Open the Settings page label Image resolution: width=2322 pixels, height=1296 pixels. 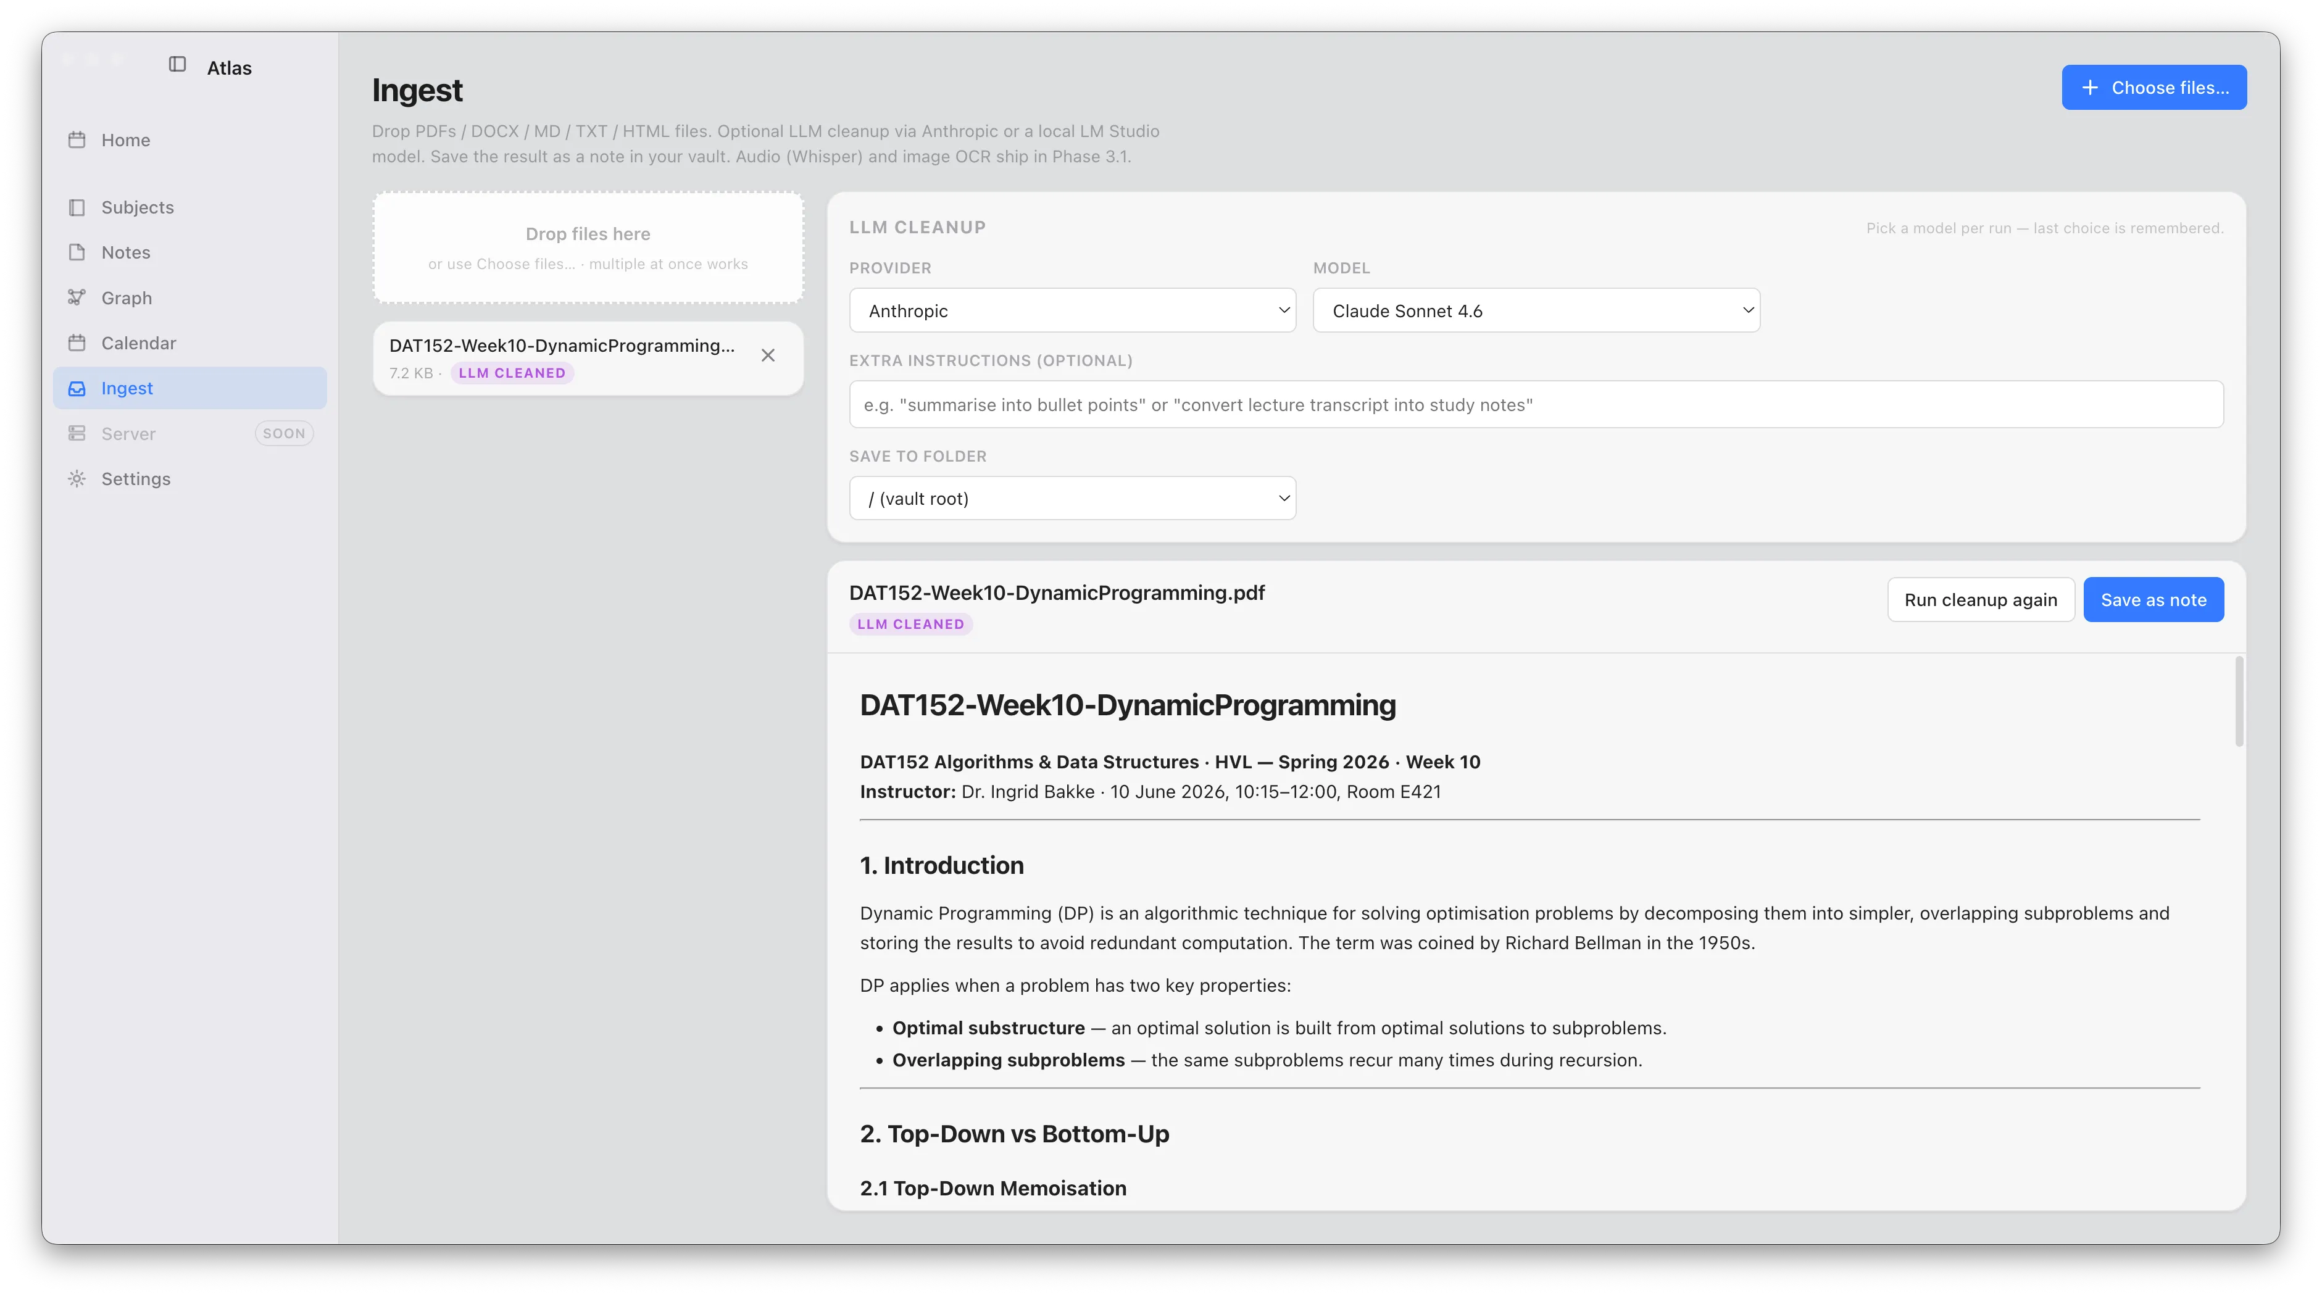[x=136, y=478]
